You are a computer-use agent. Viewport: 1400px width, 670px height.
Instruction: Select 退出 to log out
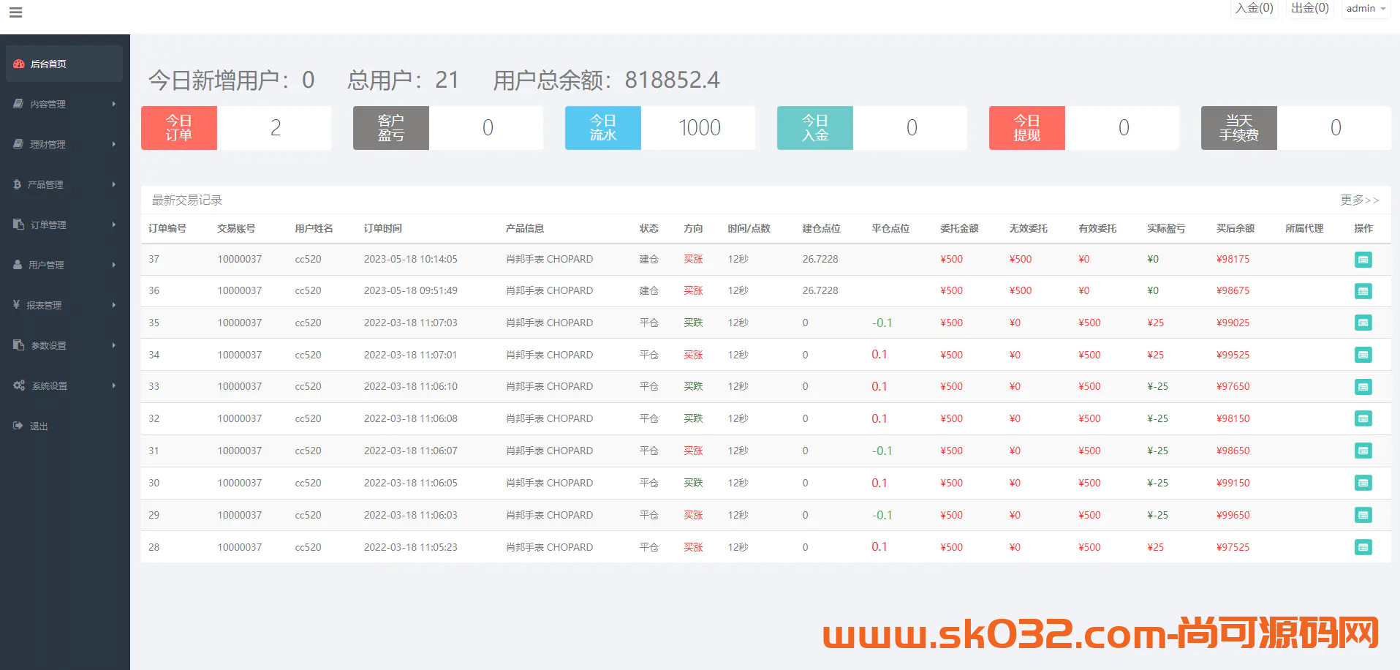(39, 426)
